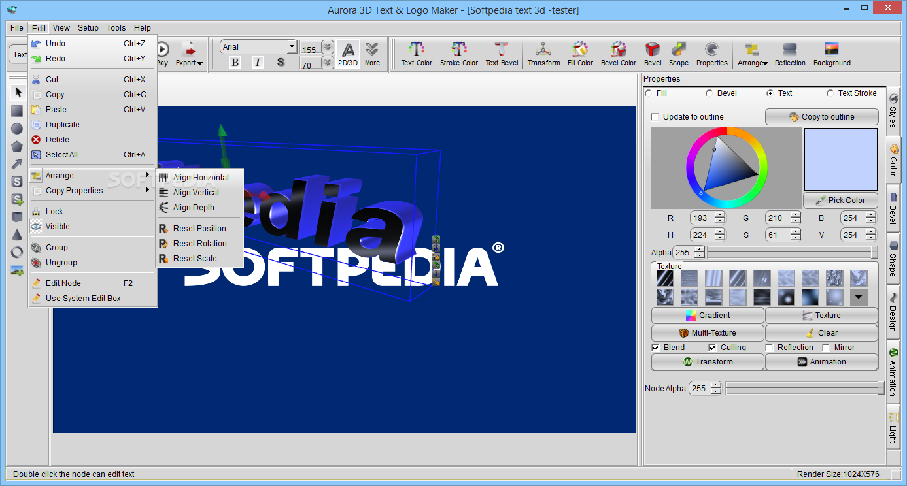Expand the 70 value dropdown
This screenshot has height=486, width=907.
tap(327, 63)
